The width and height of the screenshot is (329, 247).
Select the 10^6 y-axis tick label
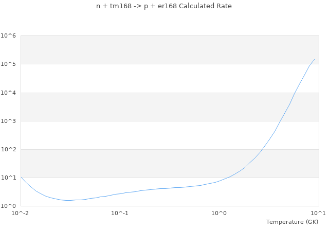coord(8,36)
